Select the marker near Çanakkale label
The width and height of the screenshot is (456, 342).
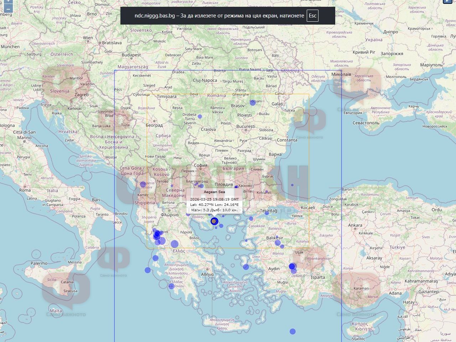[251, 219]
